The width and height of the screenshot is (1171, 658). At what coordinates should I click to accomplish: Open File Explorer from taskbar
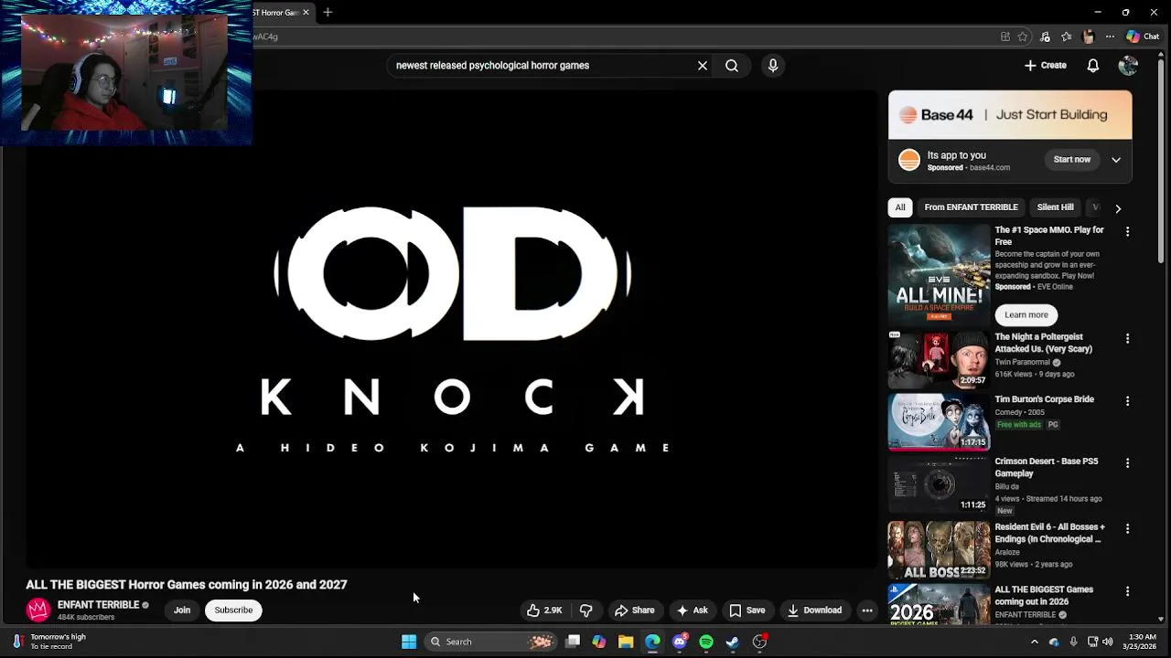626,642
